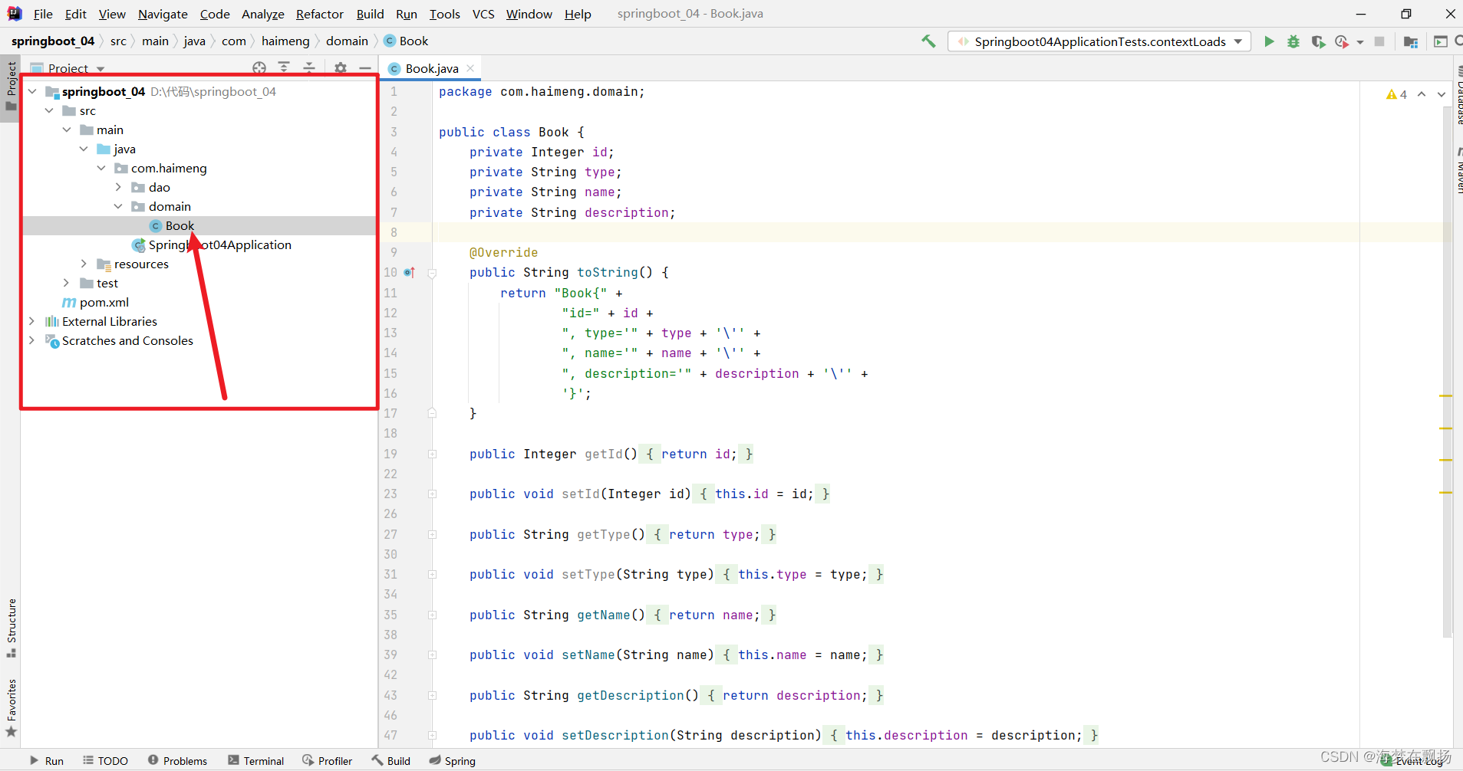This screenshot has width=1463, height=771.
Task: Unfold the setName method on line 39
Action: [x=432, y=655]
